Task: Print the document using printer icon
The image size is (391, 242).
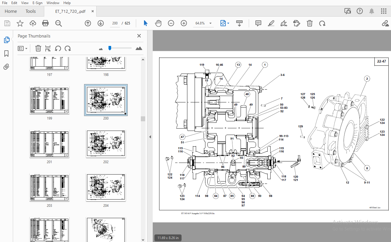Action: click(45, 23)
